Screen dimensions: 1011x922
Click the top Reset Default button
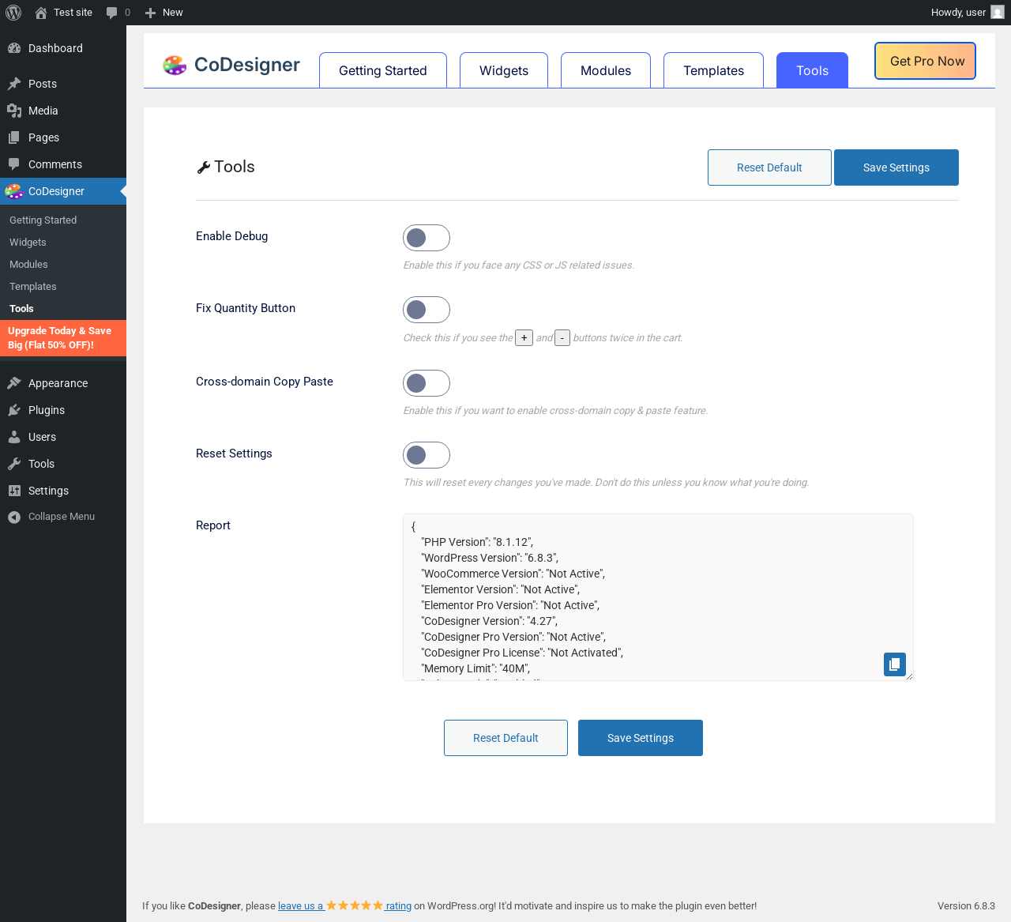coord(769,167)
